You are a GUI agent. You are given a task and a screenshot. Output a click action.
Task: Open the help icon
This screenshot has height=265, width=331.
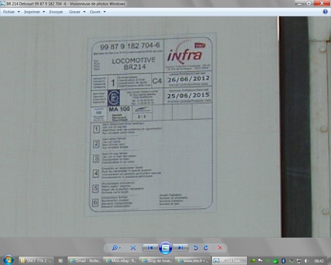(x=325, y=12)
